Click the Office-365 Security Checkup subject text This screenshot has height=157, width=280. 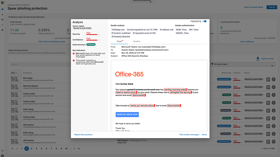point(135,56)
